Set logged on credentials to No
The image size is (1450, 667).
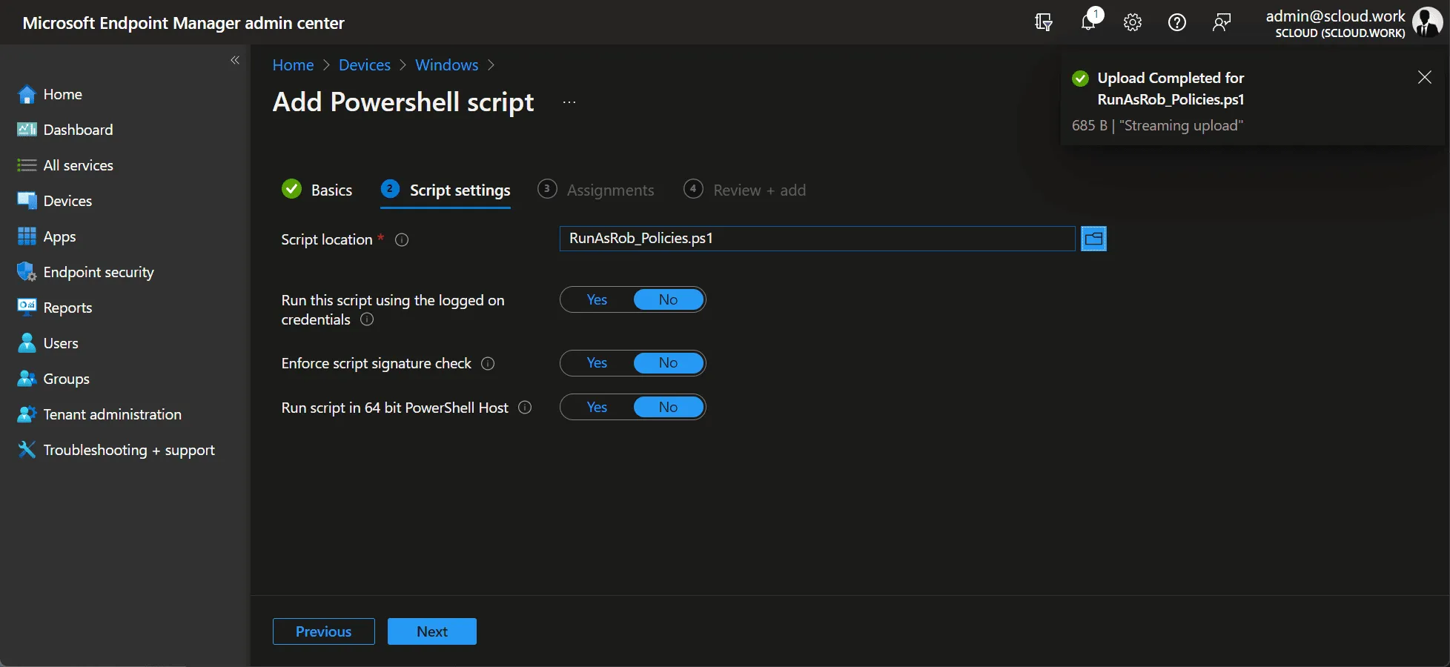tap(668, 299)
